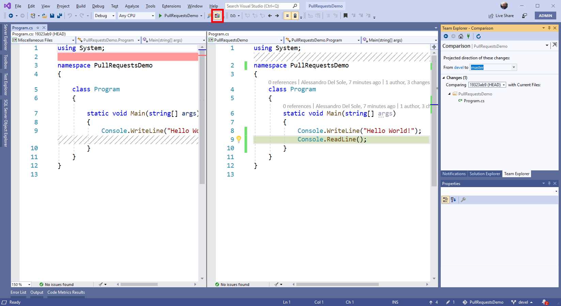Pin the Team Explorer panel

(x=549, y=28)
